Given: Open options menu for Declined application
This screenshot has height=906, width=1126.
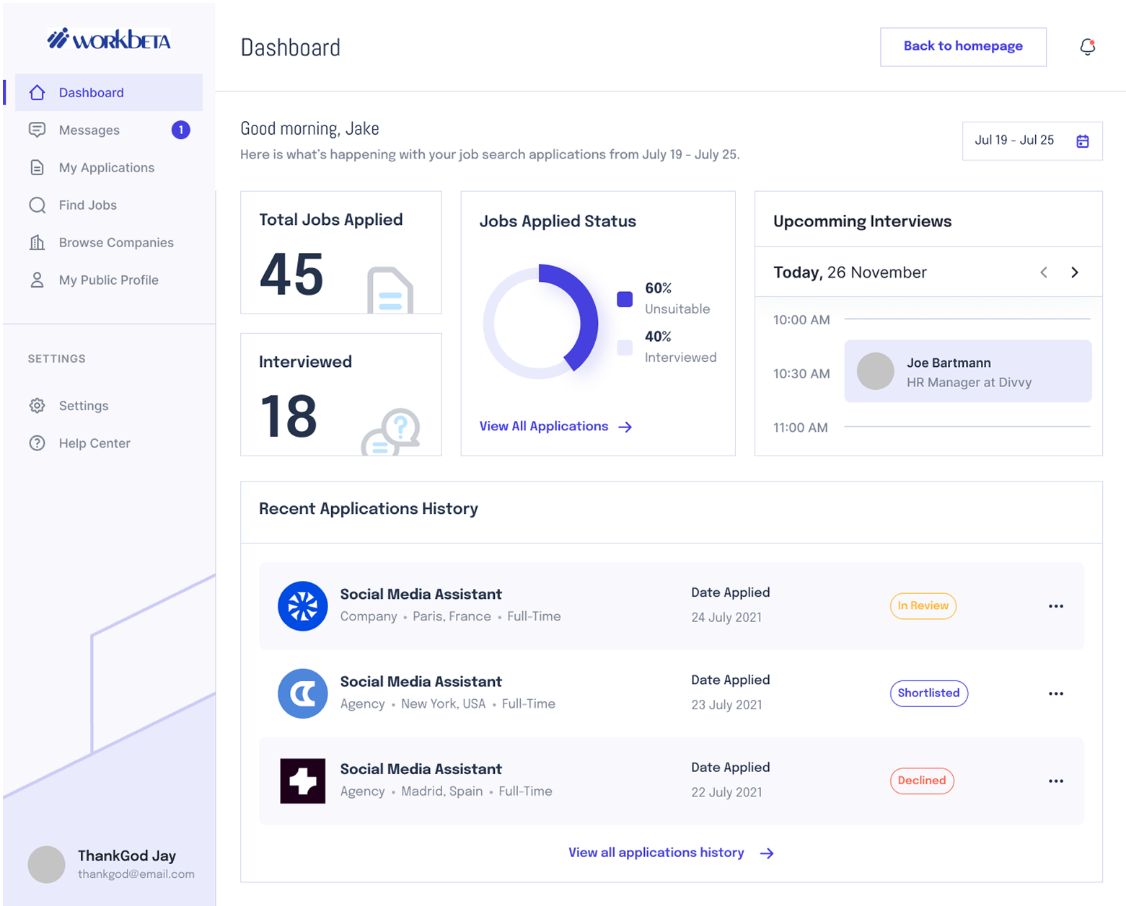Looking at the screenshot, I should pyautogui.click(x=1056, y=781).
